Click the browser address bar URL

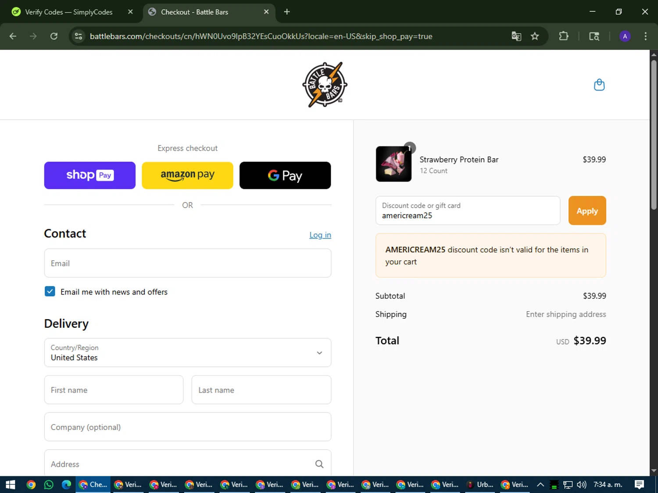261,36
